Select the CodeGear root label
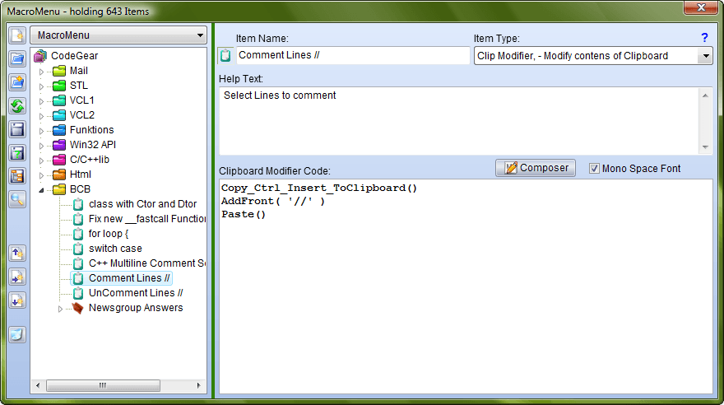724x405 pixels. [x=74, y=56]
